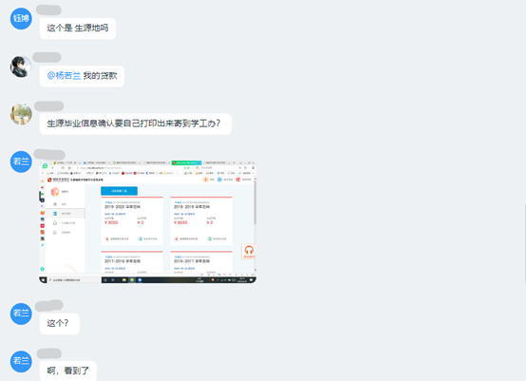Click the 啊，看到了 message bubble

point(68,371)
